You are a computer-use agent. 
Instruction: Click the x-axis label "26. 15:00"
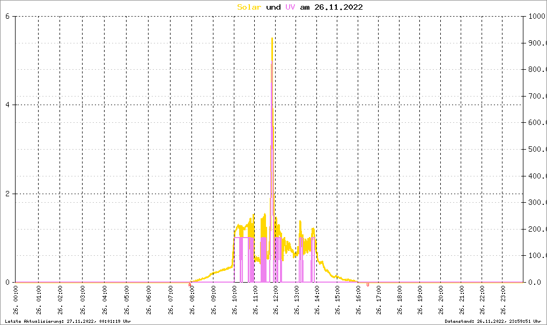(338, 300)
